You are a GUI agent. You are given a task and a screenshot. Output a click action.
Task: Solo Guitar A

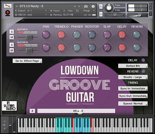click(x=12, y=32)
